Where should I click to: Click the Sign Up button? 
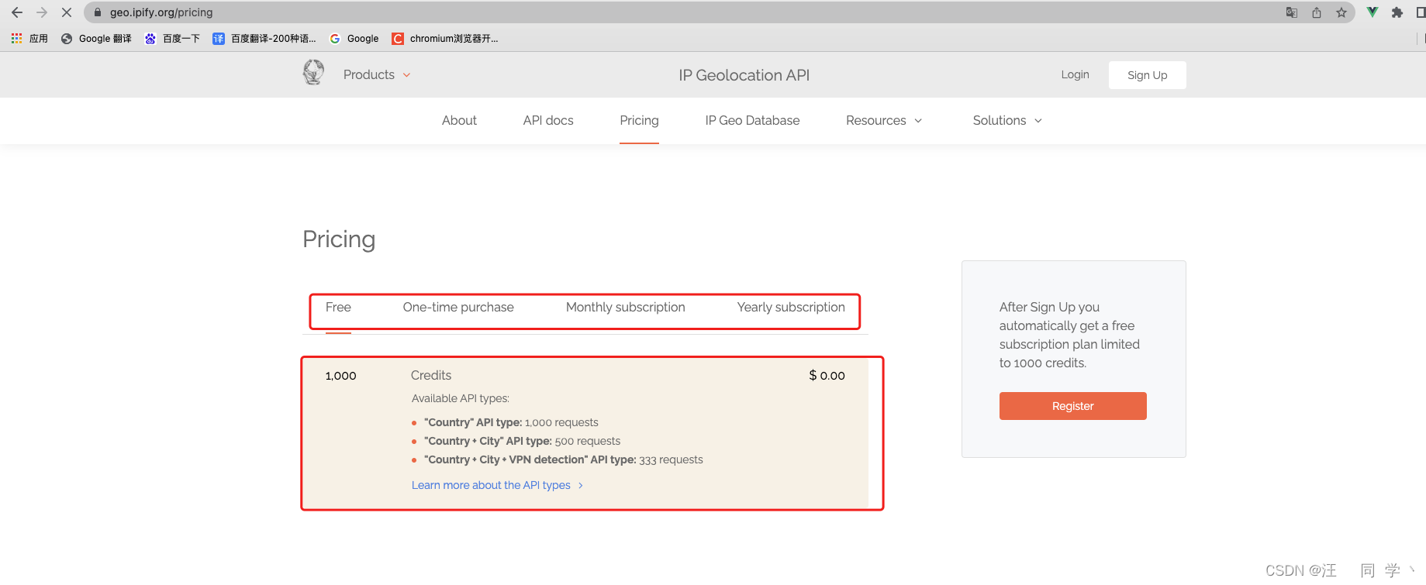click(1147, 75)
